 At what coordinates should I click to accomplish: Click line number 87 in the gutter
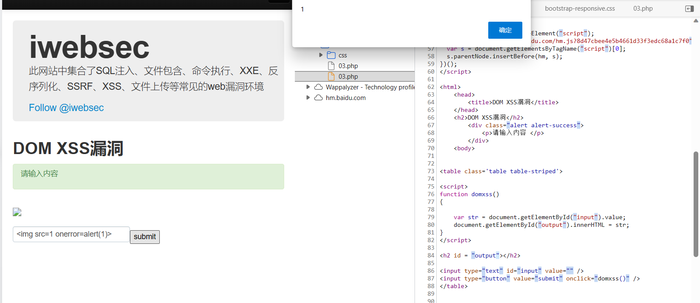[x=431, y=278]
